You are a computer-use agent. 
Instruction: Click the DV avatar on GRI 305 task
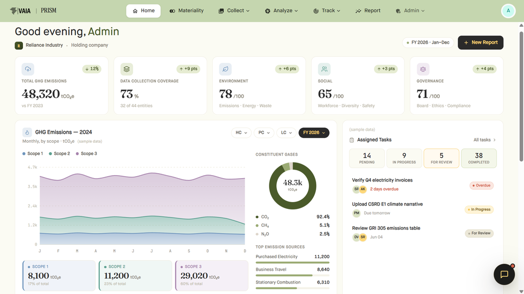pyautogui.click(x=356, y=237)
